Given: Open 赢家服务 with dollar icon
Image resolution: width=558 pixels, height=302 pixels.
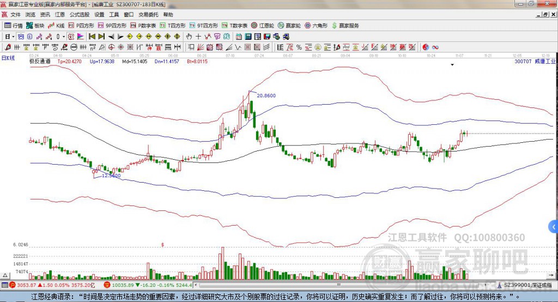Looking at the screenshot, I should [345, 26].
